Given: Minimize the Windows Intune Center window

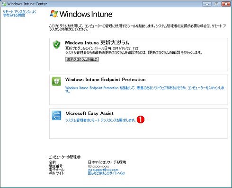Looking at the screenshot, I should coord(207,4).
